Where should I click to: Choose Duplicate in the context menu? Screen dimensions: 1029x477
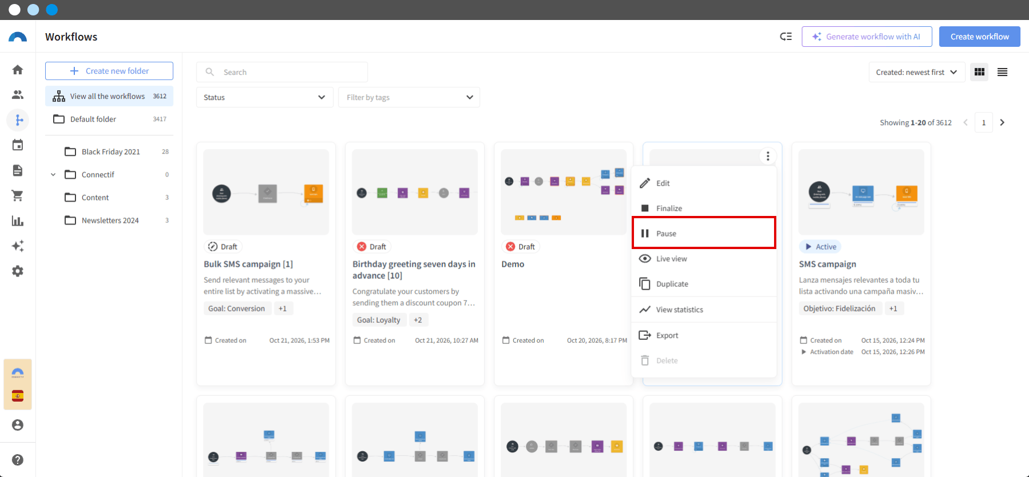coord(704,284)
